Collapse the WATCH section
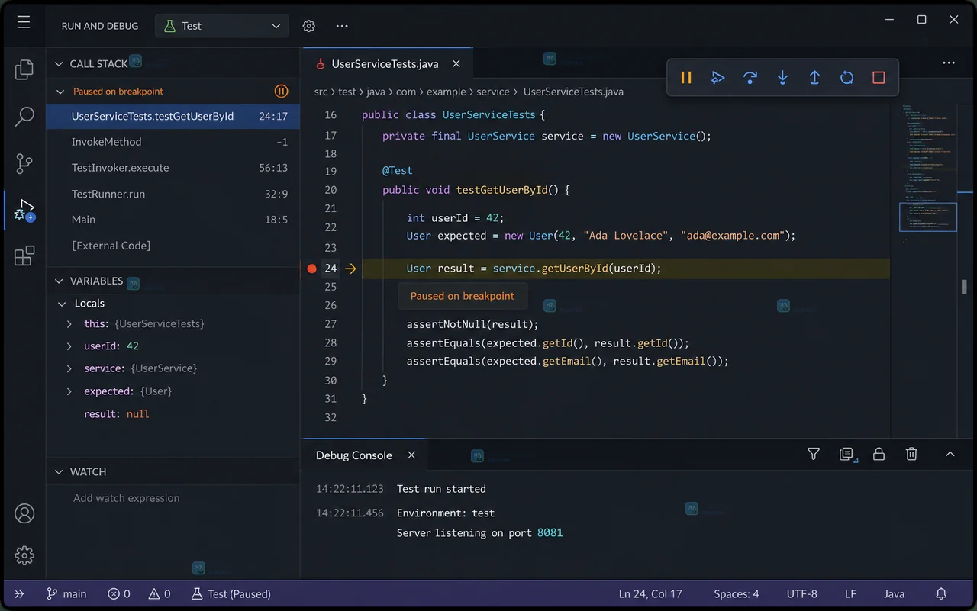 pyautogui.click(x=59, y=472)
